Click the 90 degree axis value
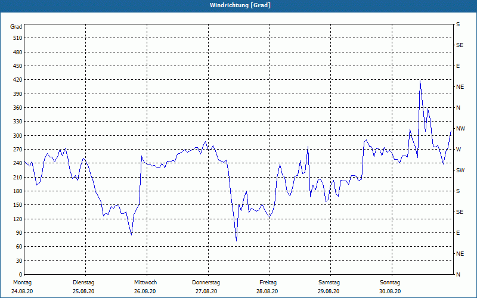The height and width of the screenshot is (298, 477). (19, 233)
